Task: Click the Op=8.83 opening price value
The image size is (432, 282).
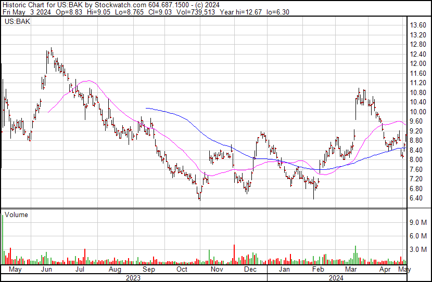Action: (x=69, y=12)
